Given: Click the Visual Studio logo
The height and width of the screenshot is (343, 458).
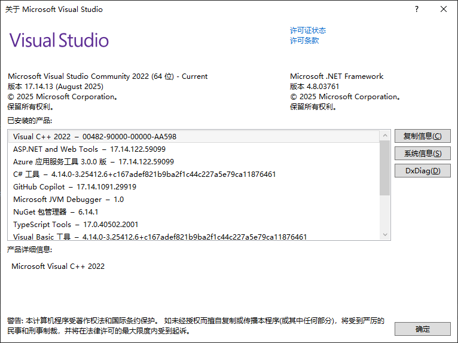Looking at the screenshot, I should coord(59,40).
